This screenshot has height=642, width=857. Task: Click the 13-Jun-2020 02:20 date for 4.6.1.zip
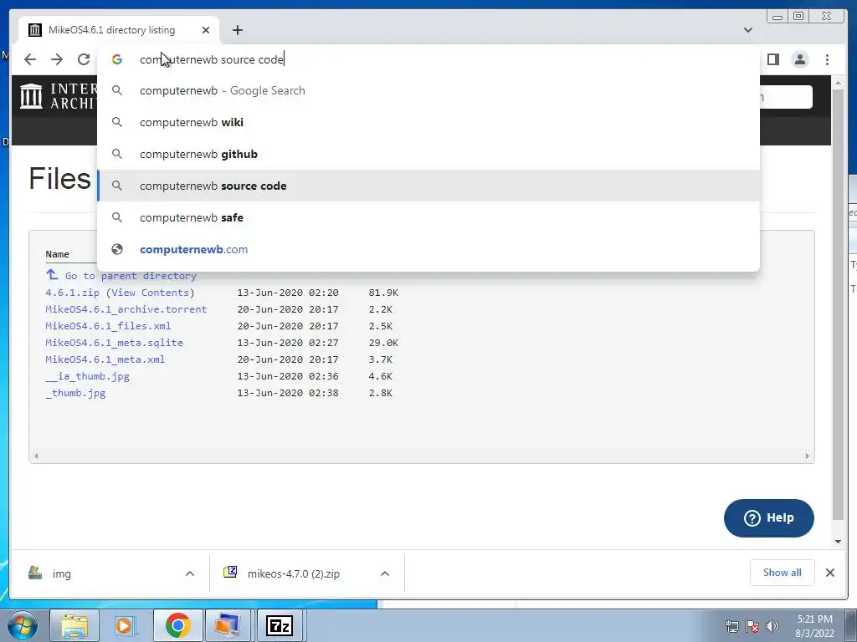tap(288, 293)
